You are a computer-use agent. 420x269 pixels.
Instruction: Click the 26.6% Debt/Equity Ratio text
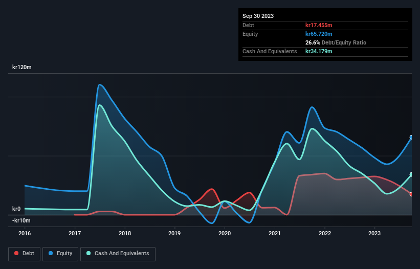click(x=336, y=42)
